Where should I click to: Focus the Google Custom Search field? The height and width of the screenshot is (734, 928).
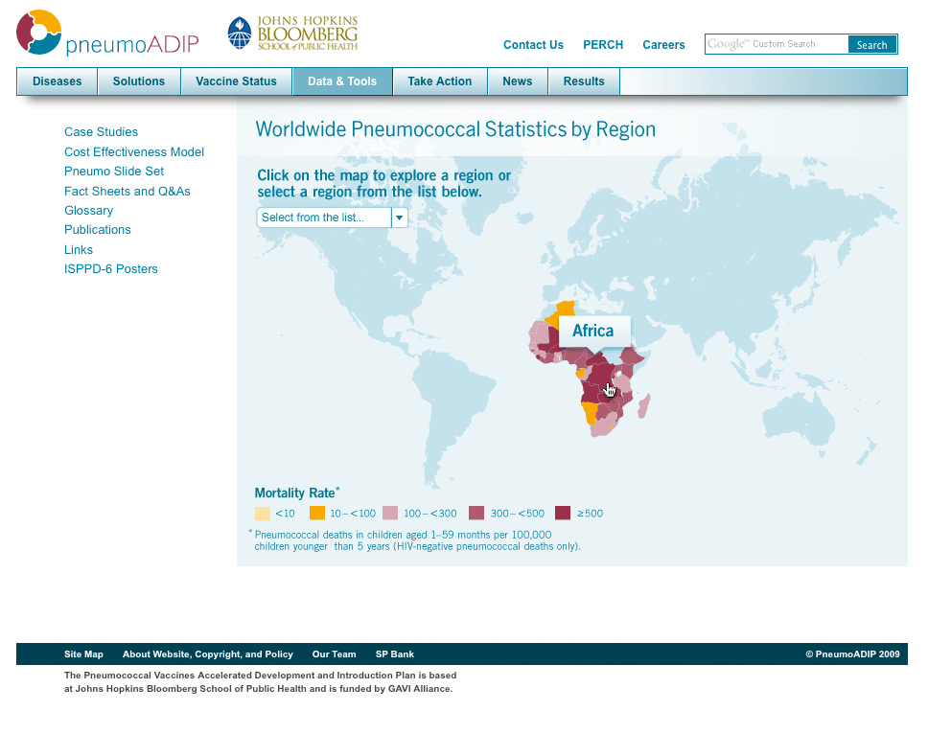[x=777, y=44]
